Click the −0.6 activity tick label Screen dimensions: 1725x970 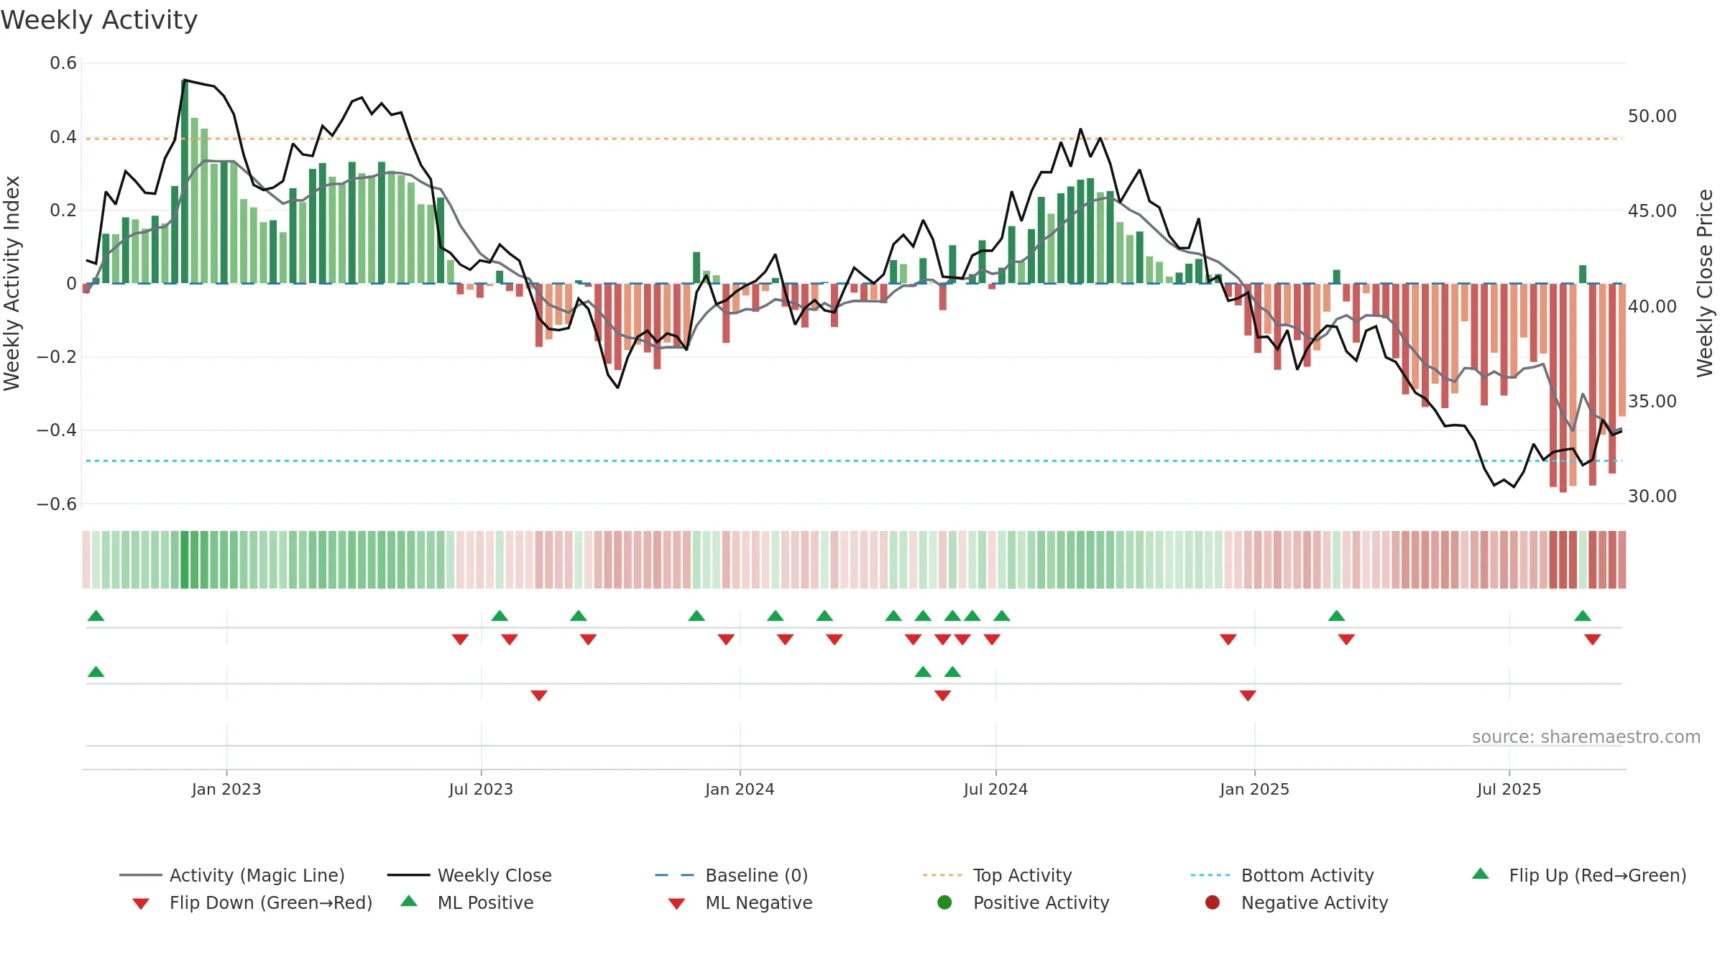tap(57, 504)
